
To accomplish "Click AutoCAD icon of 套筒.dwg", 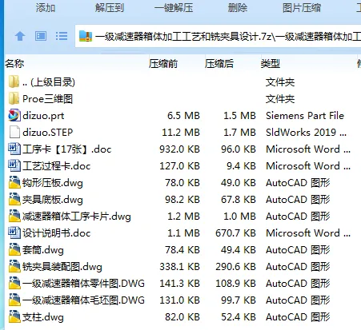I will click(x=14, y=250).
